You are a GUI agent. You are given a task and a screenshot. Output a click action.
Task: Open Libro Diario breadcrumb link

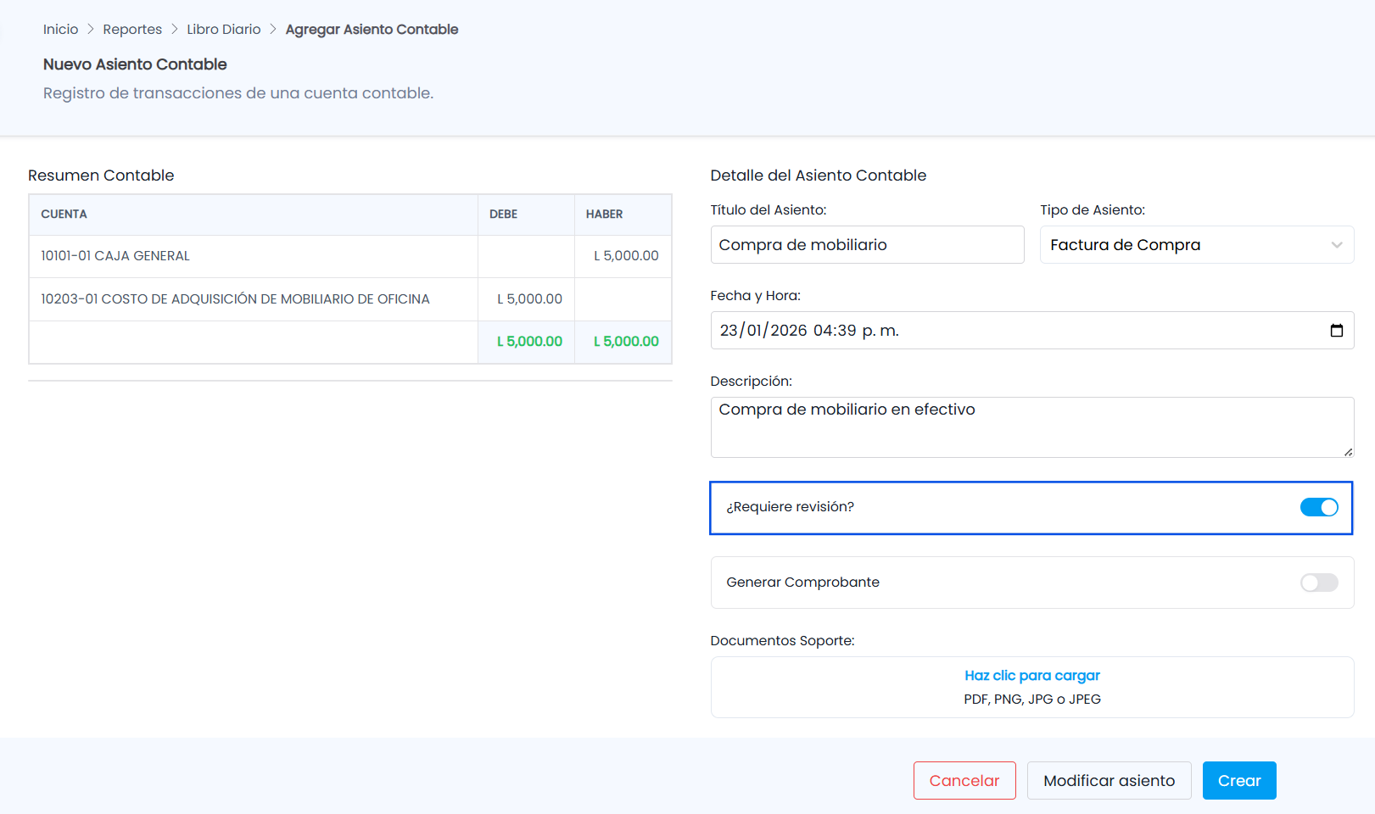tap(224, 30)
